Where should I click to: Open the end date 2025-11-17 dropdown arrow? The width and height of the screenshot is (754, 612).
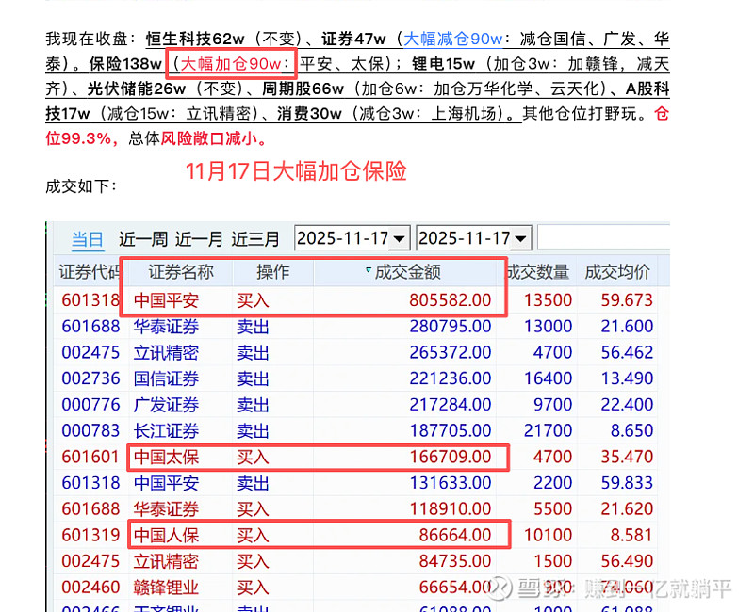click(x=520, y=238)
